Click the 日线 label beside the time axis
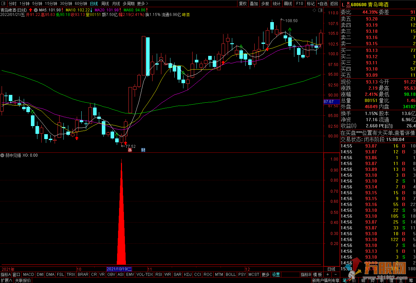This screenshot has height=283, width=416. pyautogui.click(x=331, y=269)
